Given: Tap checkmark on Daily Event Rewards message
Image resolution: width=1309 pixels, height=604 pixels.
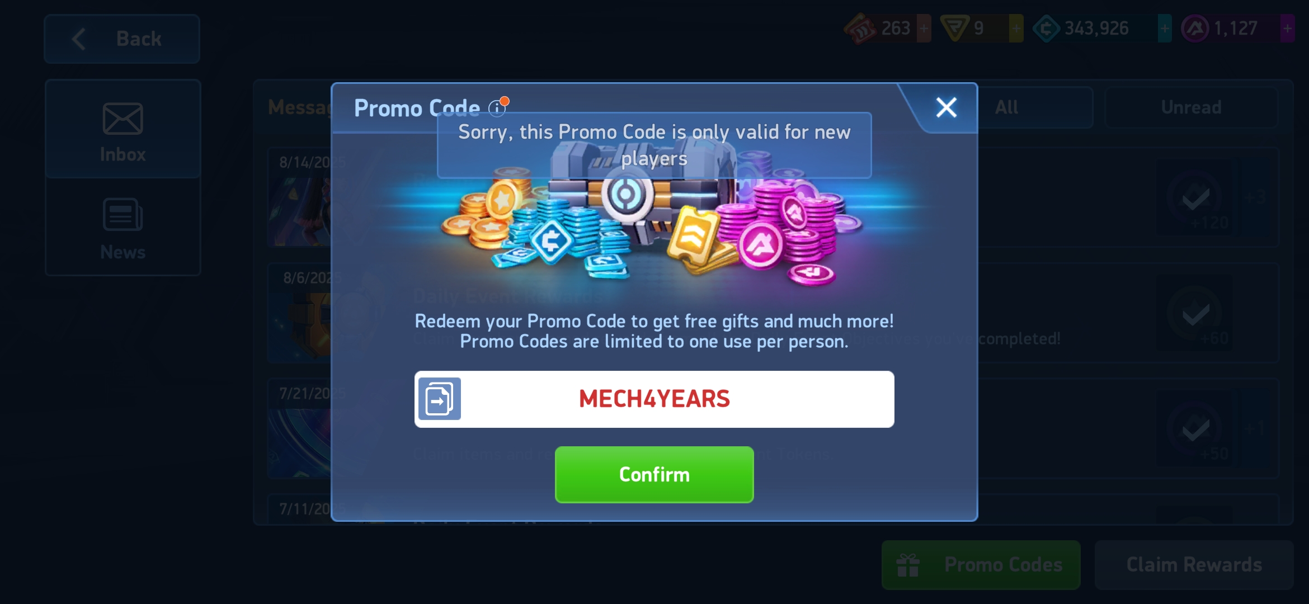Looking at the screenshot, I should coord(1195,313).
